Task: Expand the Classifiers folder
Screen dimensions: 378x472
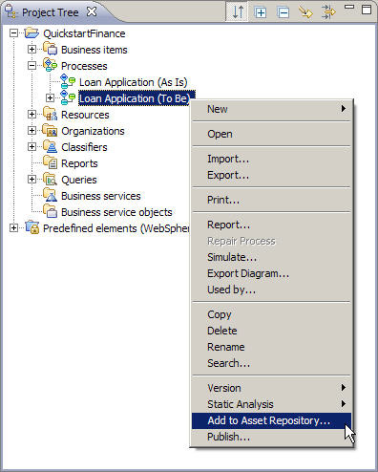Action: (x=31, y=146)
